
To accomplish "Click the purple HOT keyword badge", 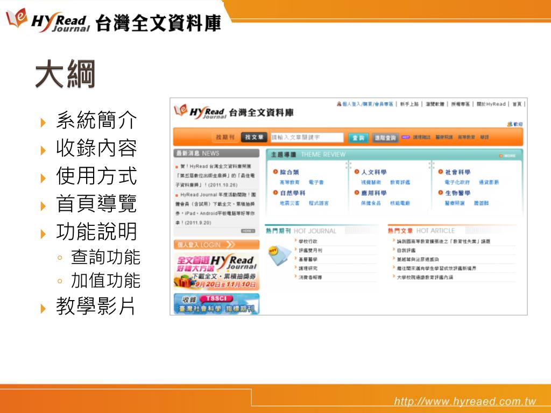I will point(406,137).
